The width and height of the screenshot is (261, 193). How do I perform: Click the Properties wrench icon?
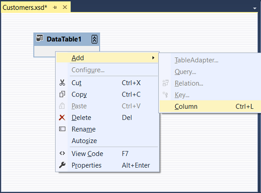point(62,165)
